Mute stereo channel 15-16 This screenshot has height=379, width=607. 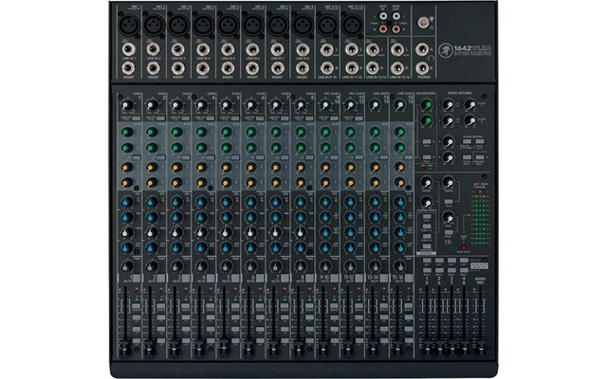click(409, 278)
